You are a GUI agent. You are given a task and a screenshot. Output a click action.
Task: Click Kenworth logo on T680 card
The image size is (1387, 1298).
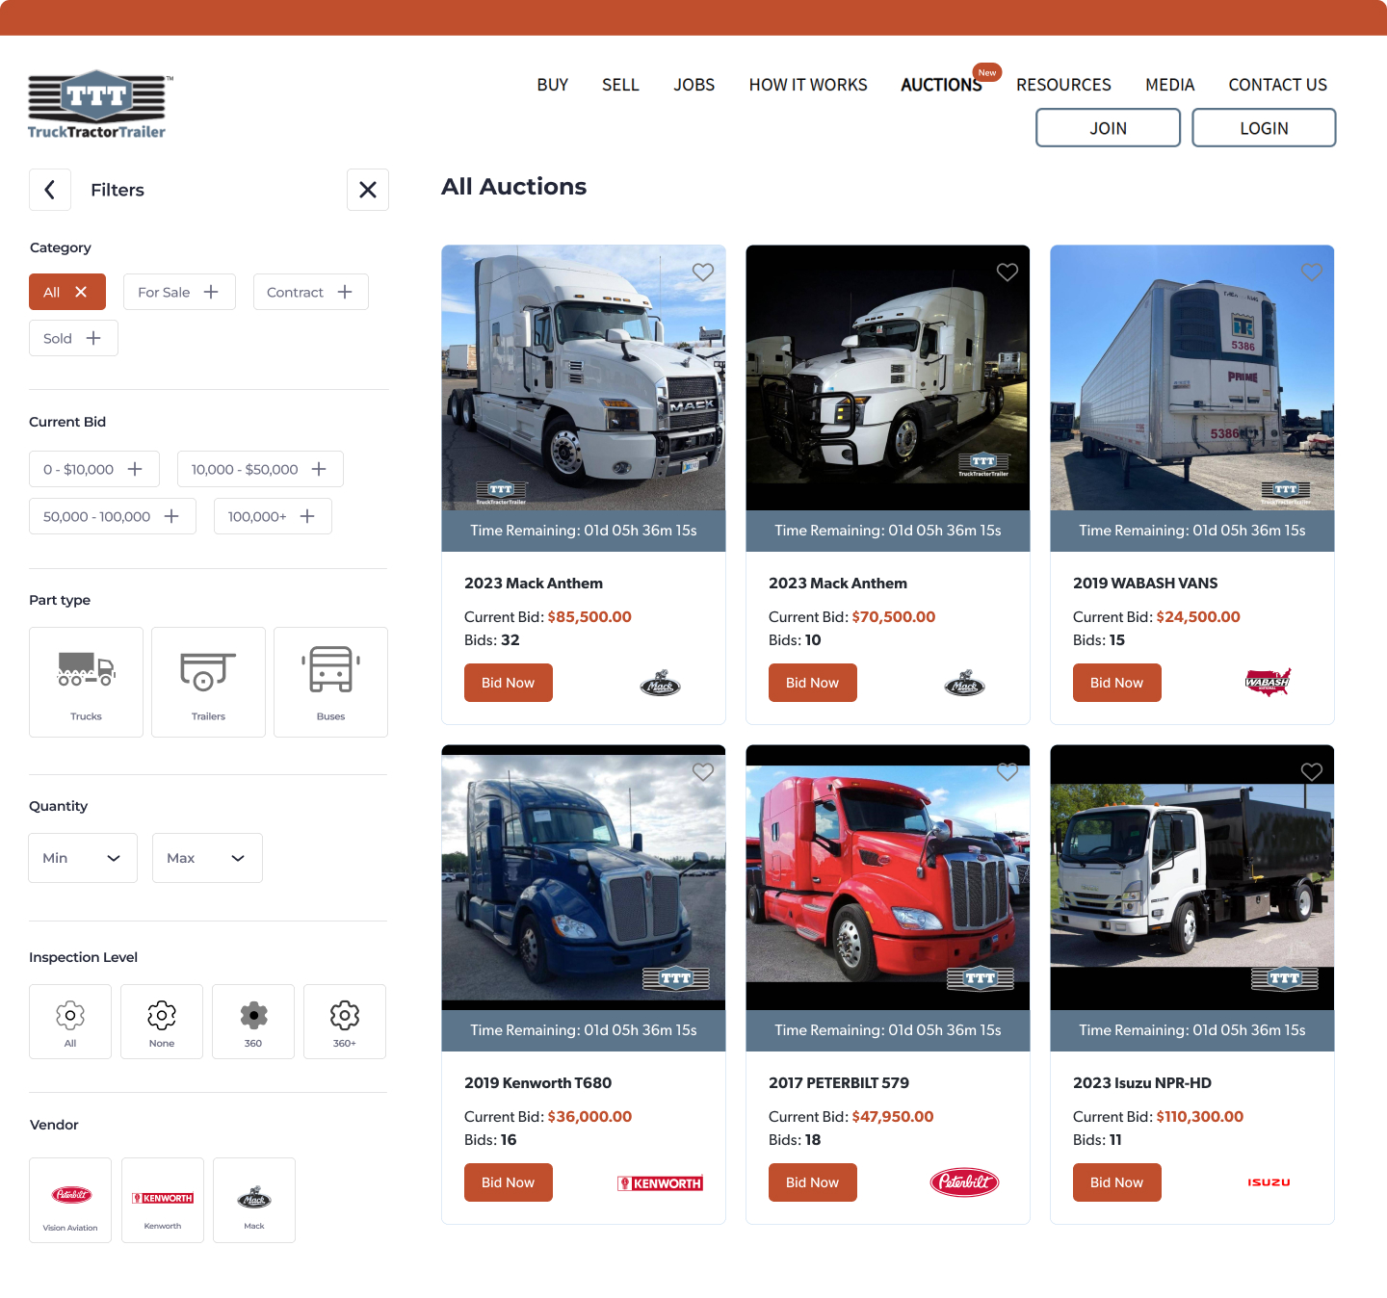(x=661, y=1183)
